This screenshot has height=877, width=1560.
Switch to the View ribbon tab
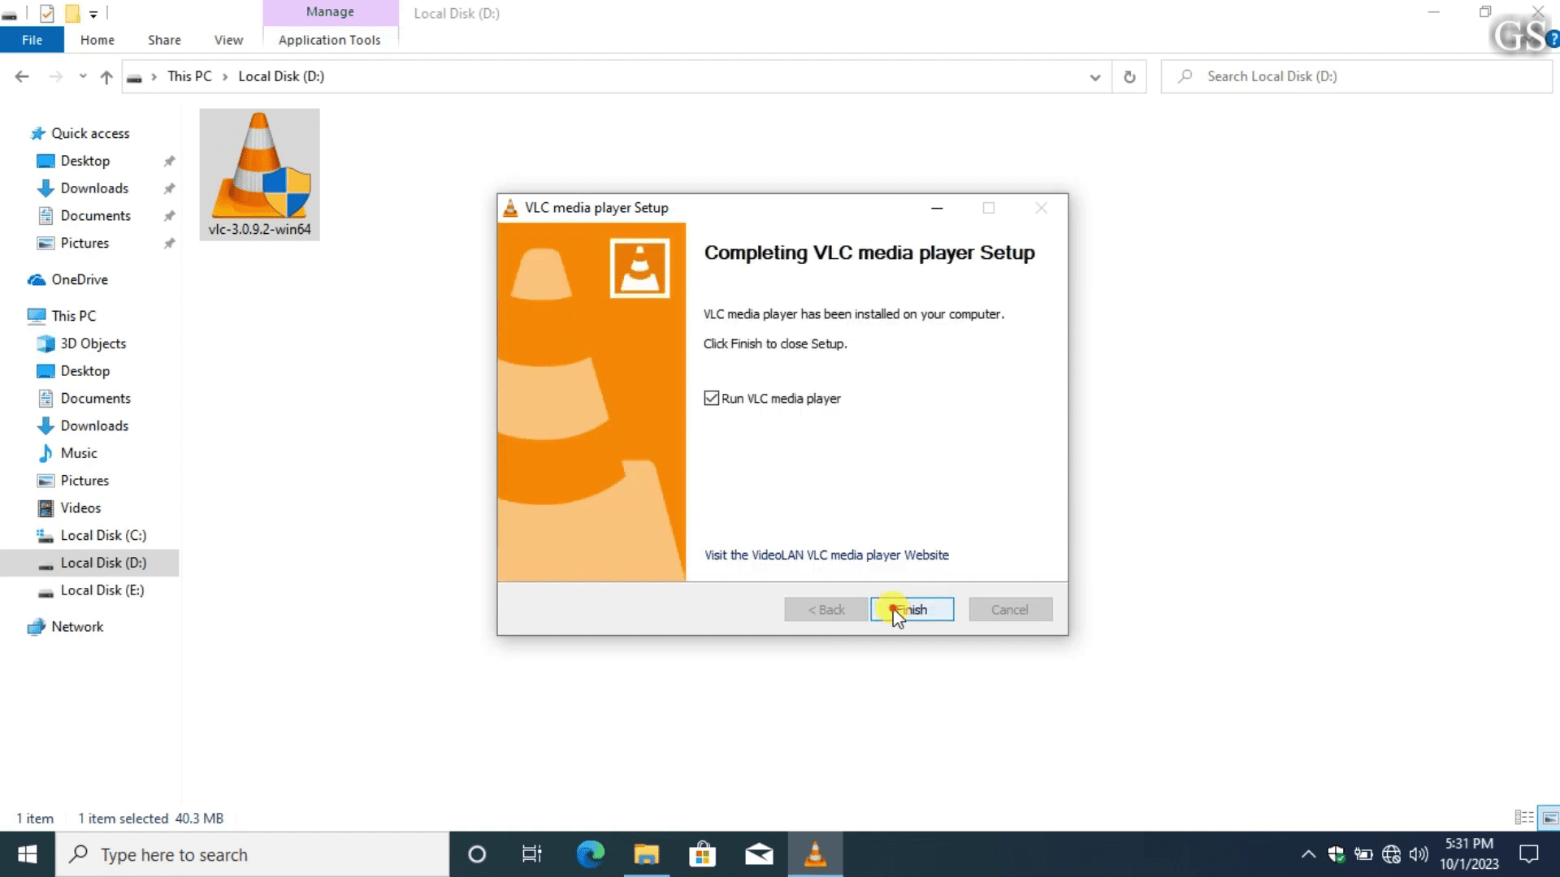click(x=228, y=40)
